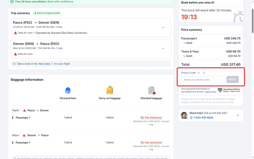Click the Delta icon in Depart baggage row
Screen dimensions: 254x159
(24, 111)
